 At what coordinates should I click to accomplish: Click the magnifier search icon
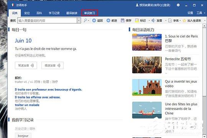[85, 20]
